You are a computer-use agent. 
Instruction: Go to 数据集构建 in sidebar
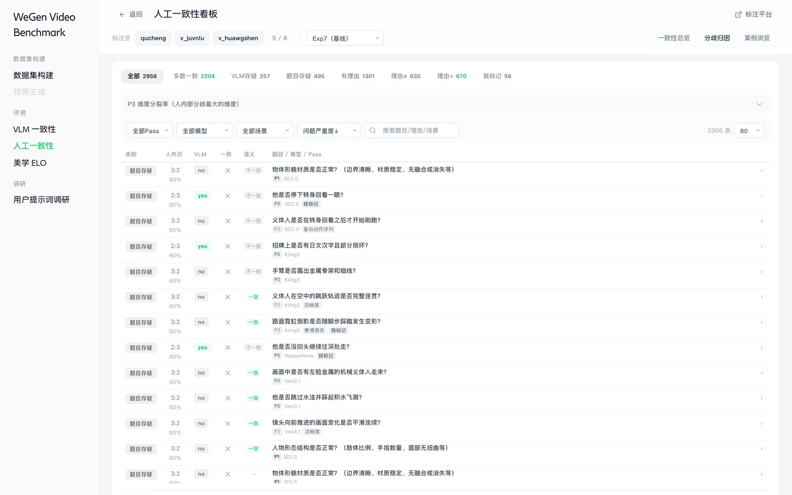click(33, 75)
